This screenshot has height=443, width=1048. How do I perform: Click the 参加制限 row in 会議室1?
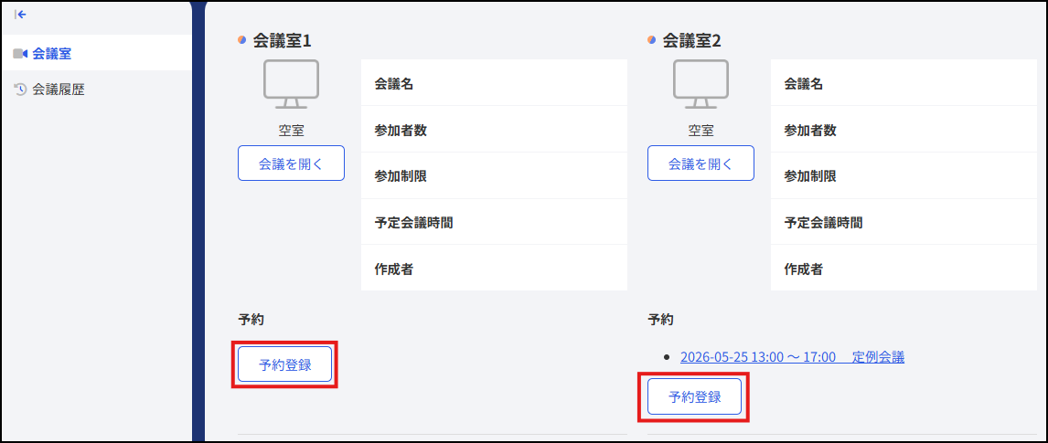494,175
